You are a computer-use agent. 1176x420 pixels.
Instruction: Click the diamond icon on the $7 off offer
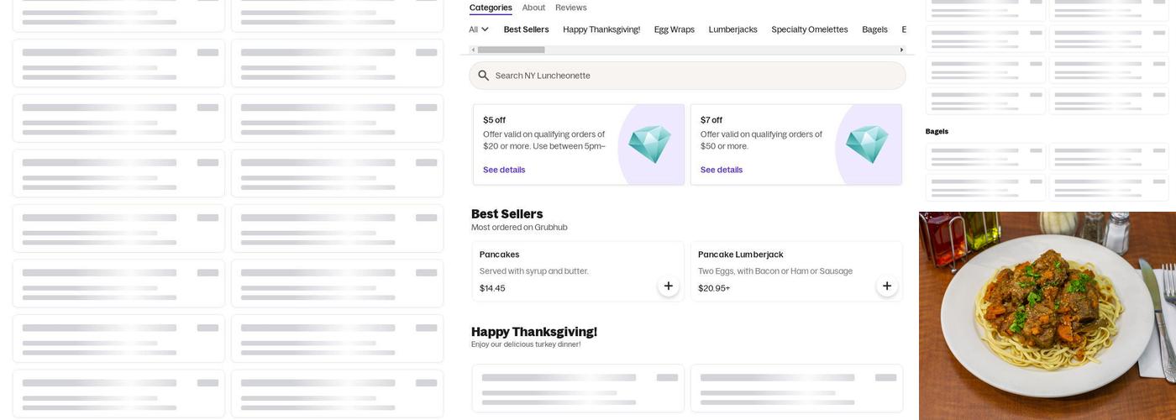coord(867,144)
